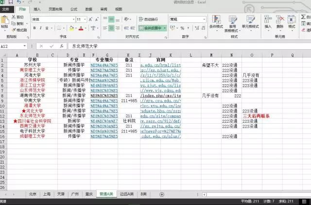
Task: Launch the font settings dialog
Action: [x=98, y=37]
